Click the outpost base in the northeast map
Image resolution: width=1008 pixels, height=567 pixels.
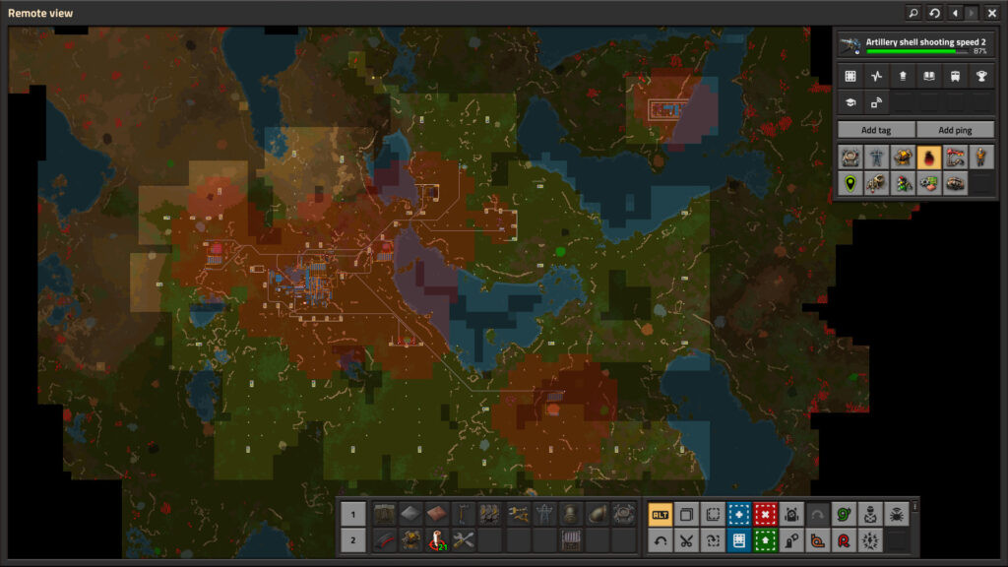tap(668, 110)
